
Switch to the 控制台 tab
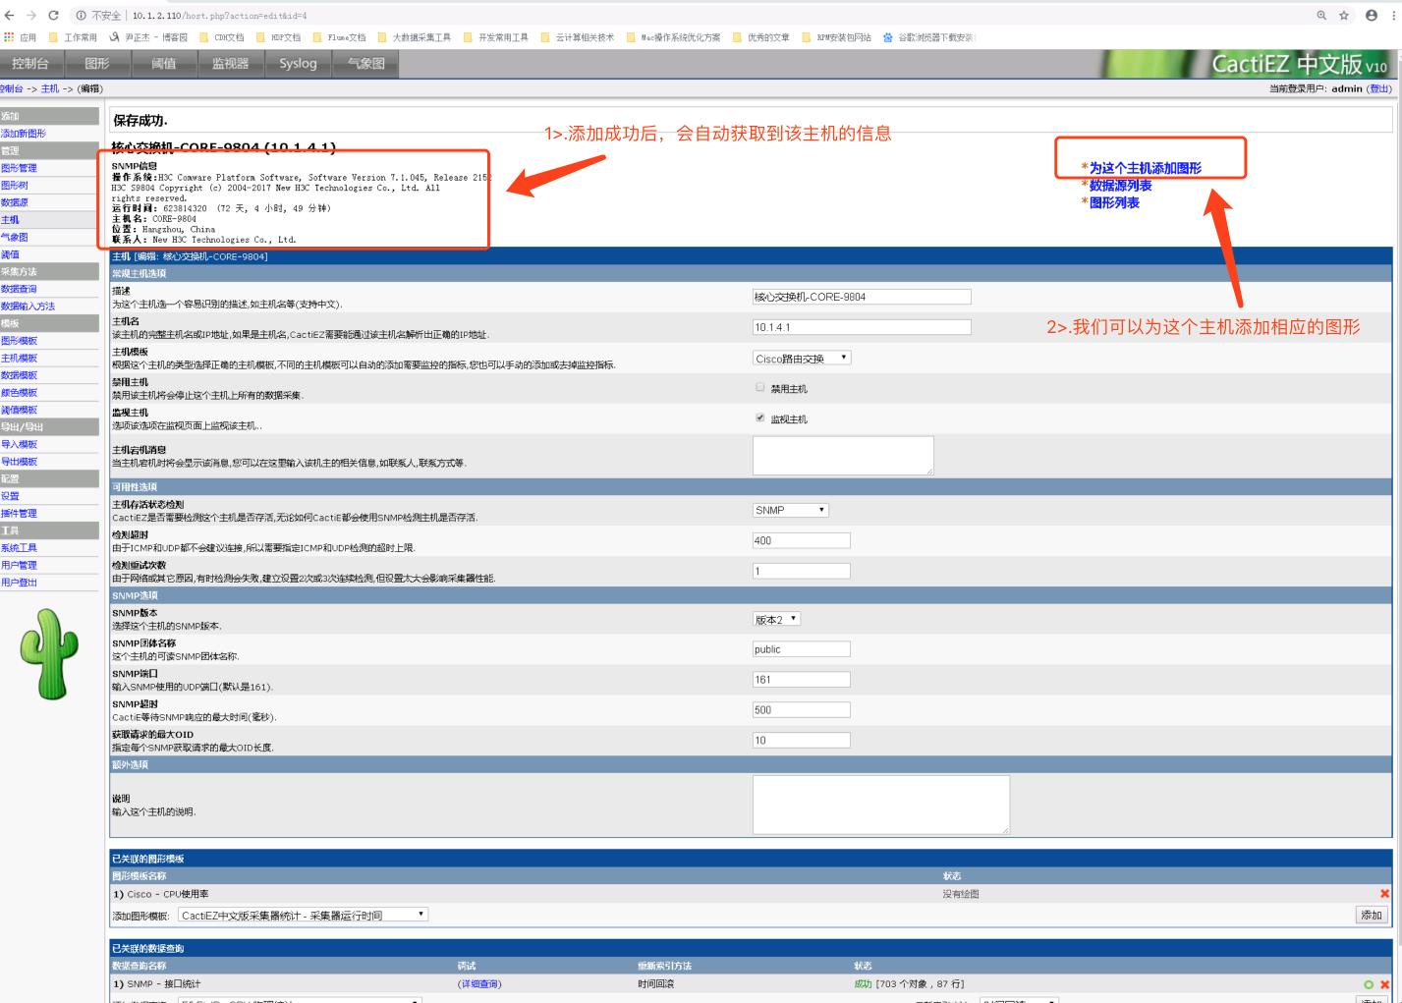click(30, 64)
